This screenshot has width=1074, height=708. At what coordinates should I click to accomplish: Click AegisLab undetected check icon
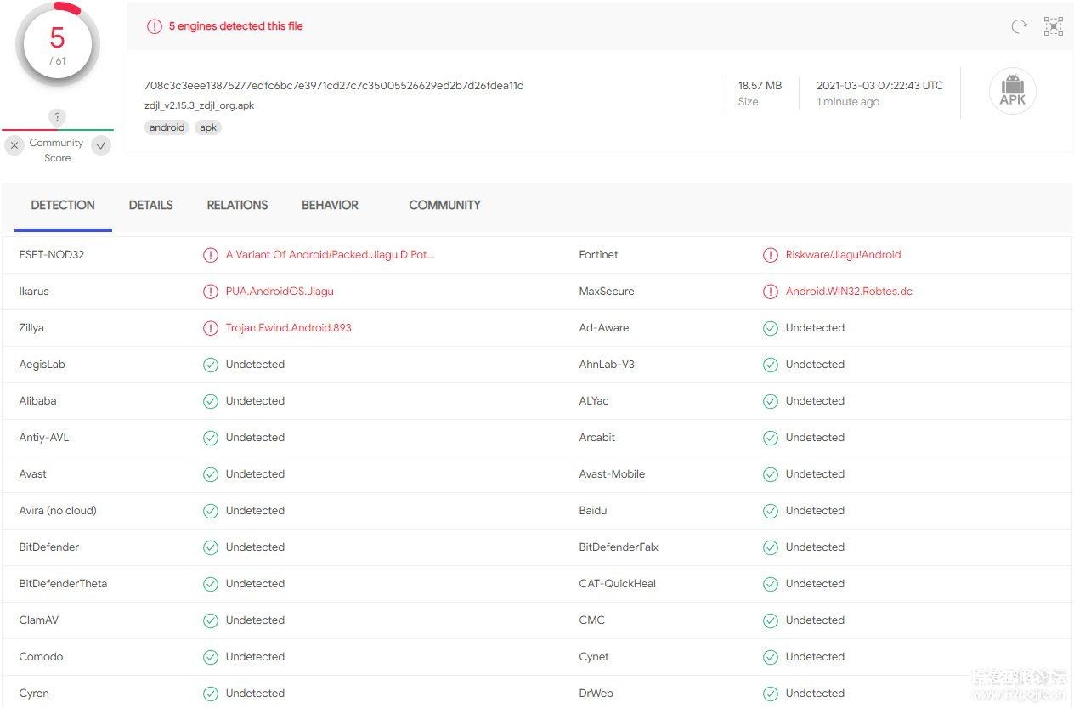pos(211,365)
